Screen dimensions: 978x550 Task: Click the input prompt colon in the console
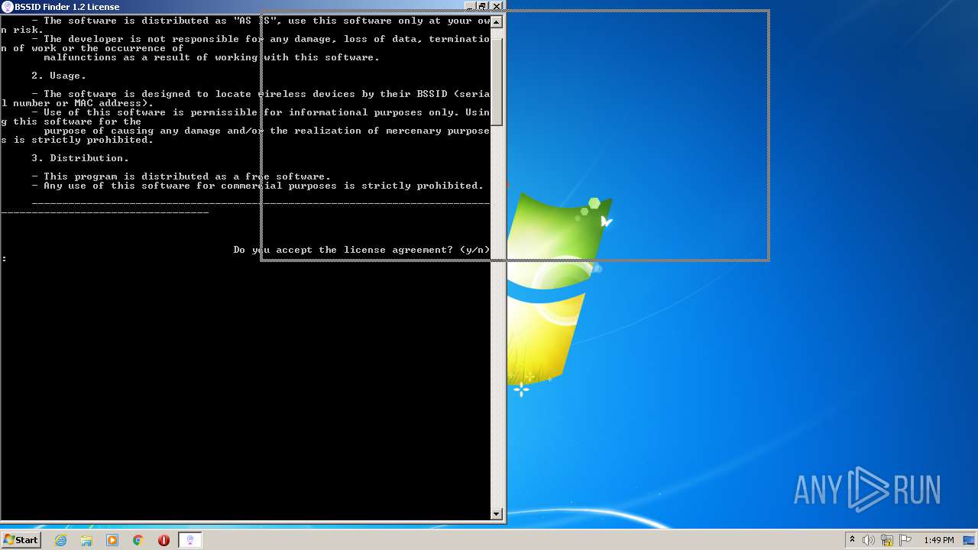pos(5,259)
